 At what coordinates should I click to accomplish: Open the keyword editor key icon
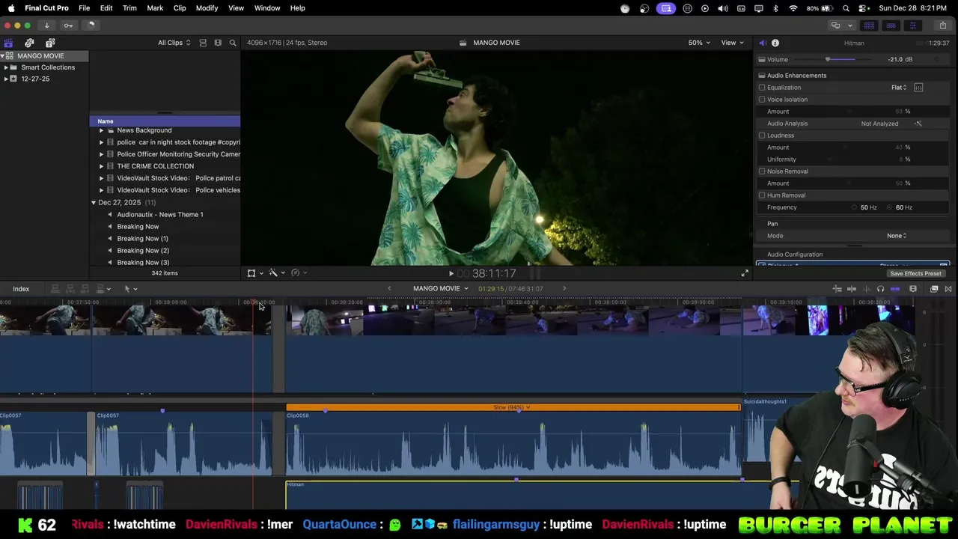click(68, 25)
